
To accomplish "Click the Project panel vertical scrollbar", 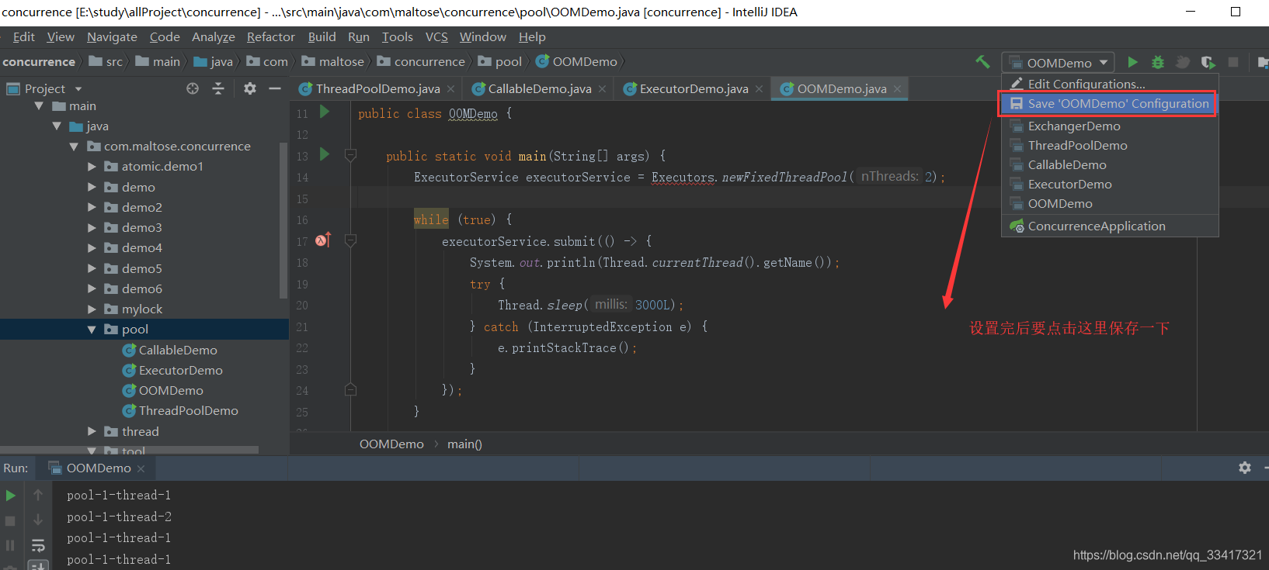I will [283, 220].
